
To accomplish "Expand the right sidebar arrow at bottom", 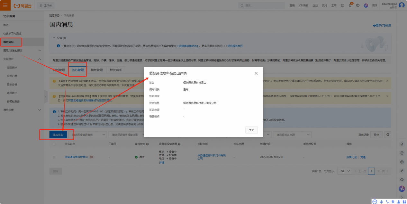I will pos(402,197).
